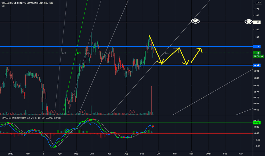
Task: Click the Vol indicator label
Action: [3, 6]
